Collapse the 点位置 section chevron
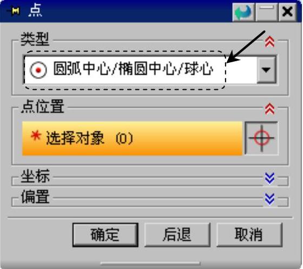Image resolution: width=303 pixels, height=269 pixels. pos(270,109)
